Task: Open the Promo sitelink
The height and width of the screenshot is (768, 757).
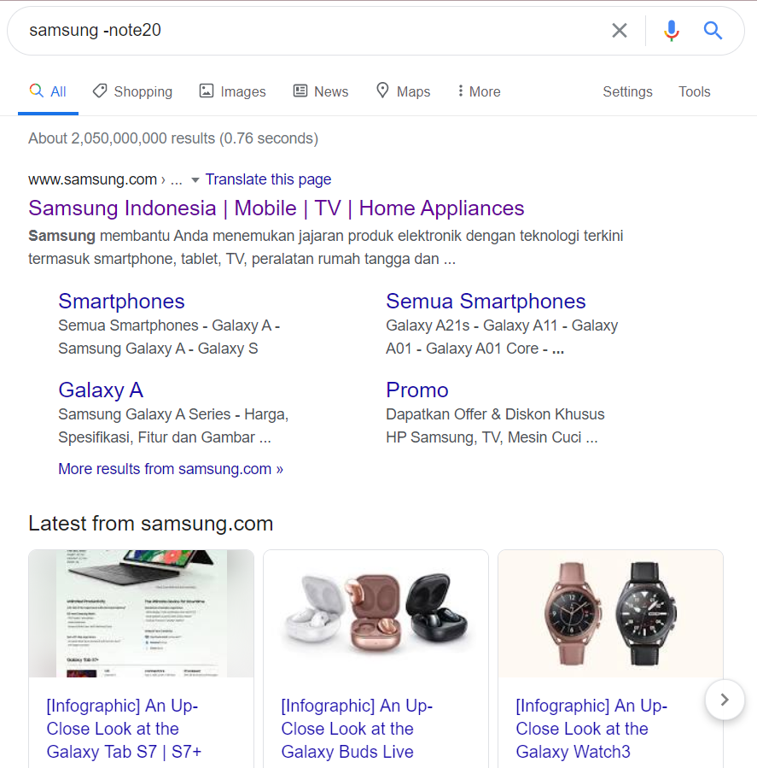Action: click(416, 390)
